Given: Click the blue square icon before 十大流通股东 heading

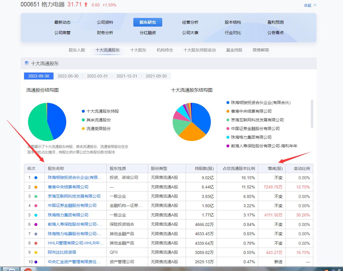Looking at the screenshot, I should point(27,63).
